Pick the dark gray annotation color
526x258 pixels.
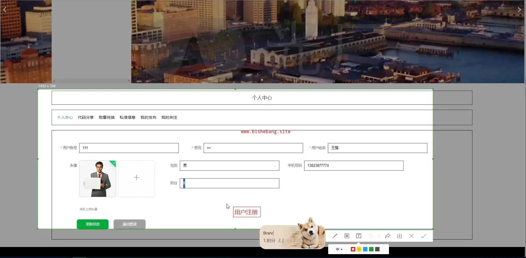click(377, 249)
